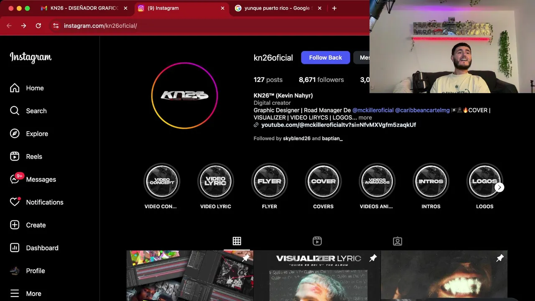Open Reels in the sidebar
Viewport: 535px width, 301px height.
(26, 156)
